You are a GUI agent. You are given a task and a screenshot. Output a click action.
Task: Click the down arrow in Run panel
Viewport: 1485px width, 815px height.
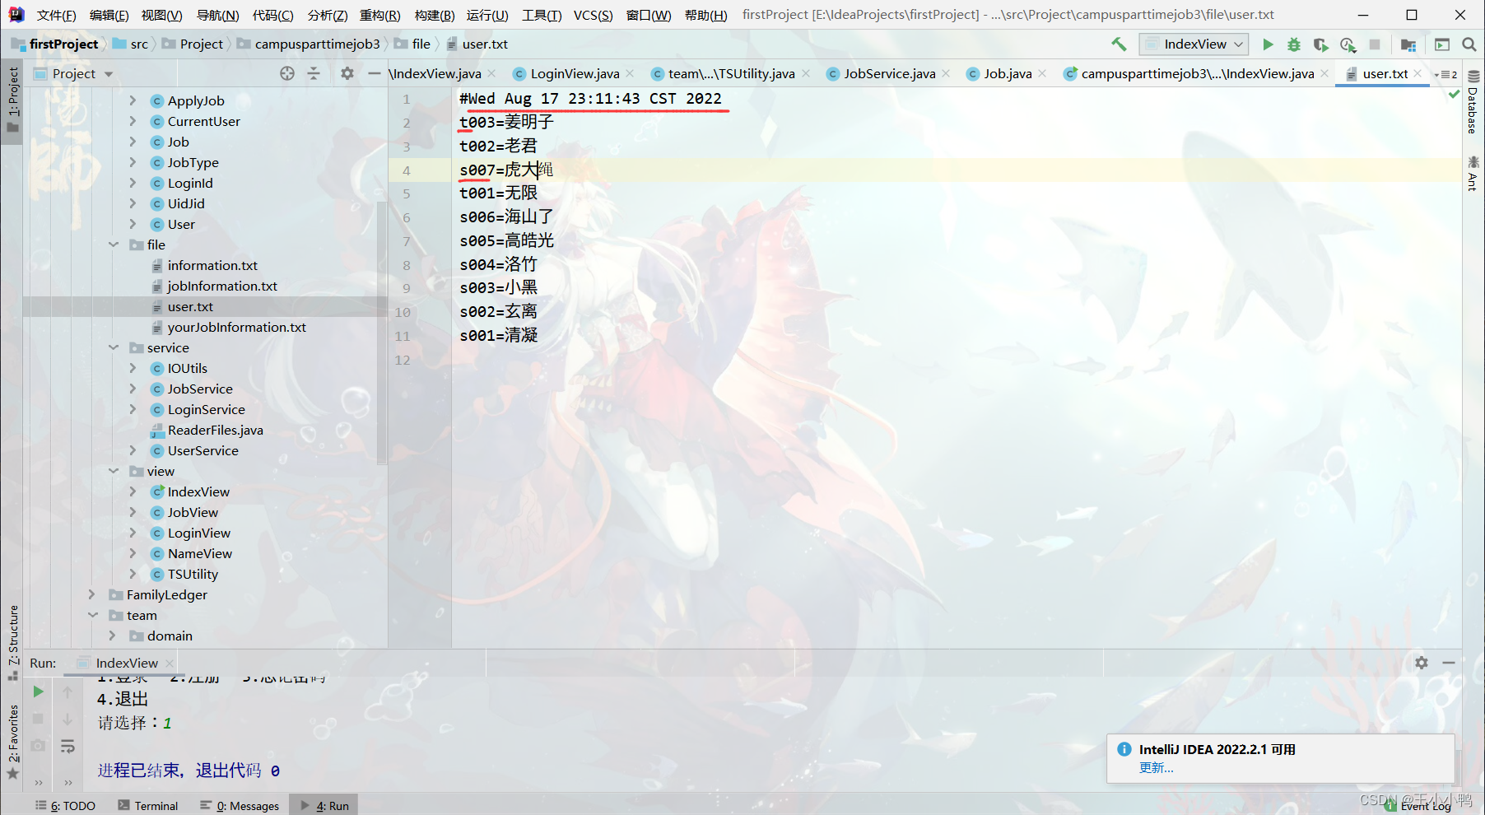pyautogui.click(x=67, y=719)
